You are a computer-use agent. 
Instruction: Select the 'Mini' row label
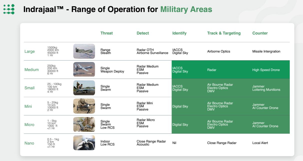28,106
